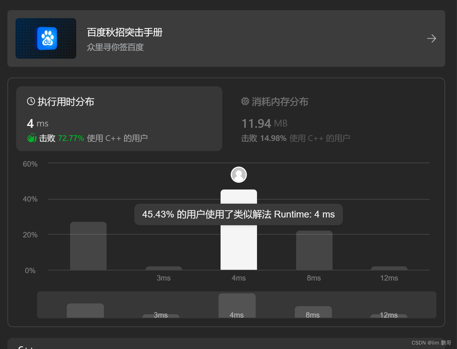The image size is (457, 349).
Task: Click the 72.77% beat percentage
Action: (71, 138)
